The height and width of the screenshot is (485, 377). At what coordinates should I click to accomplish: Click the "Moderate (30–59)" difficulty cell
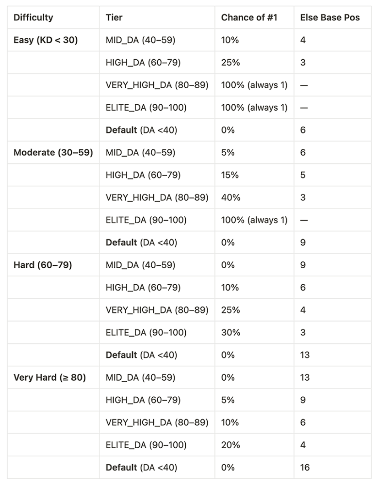[x=53, y=153]
